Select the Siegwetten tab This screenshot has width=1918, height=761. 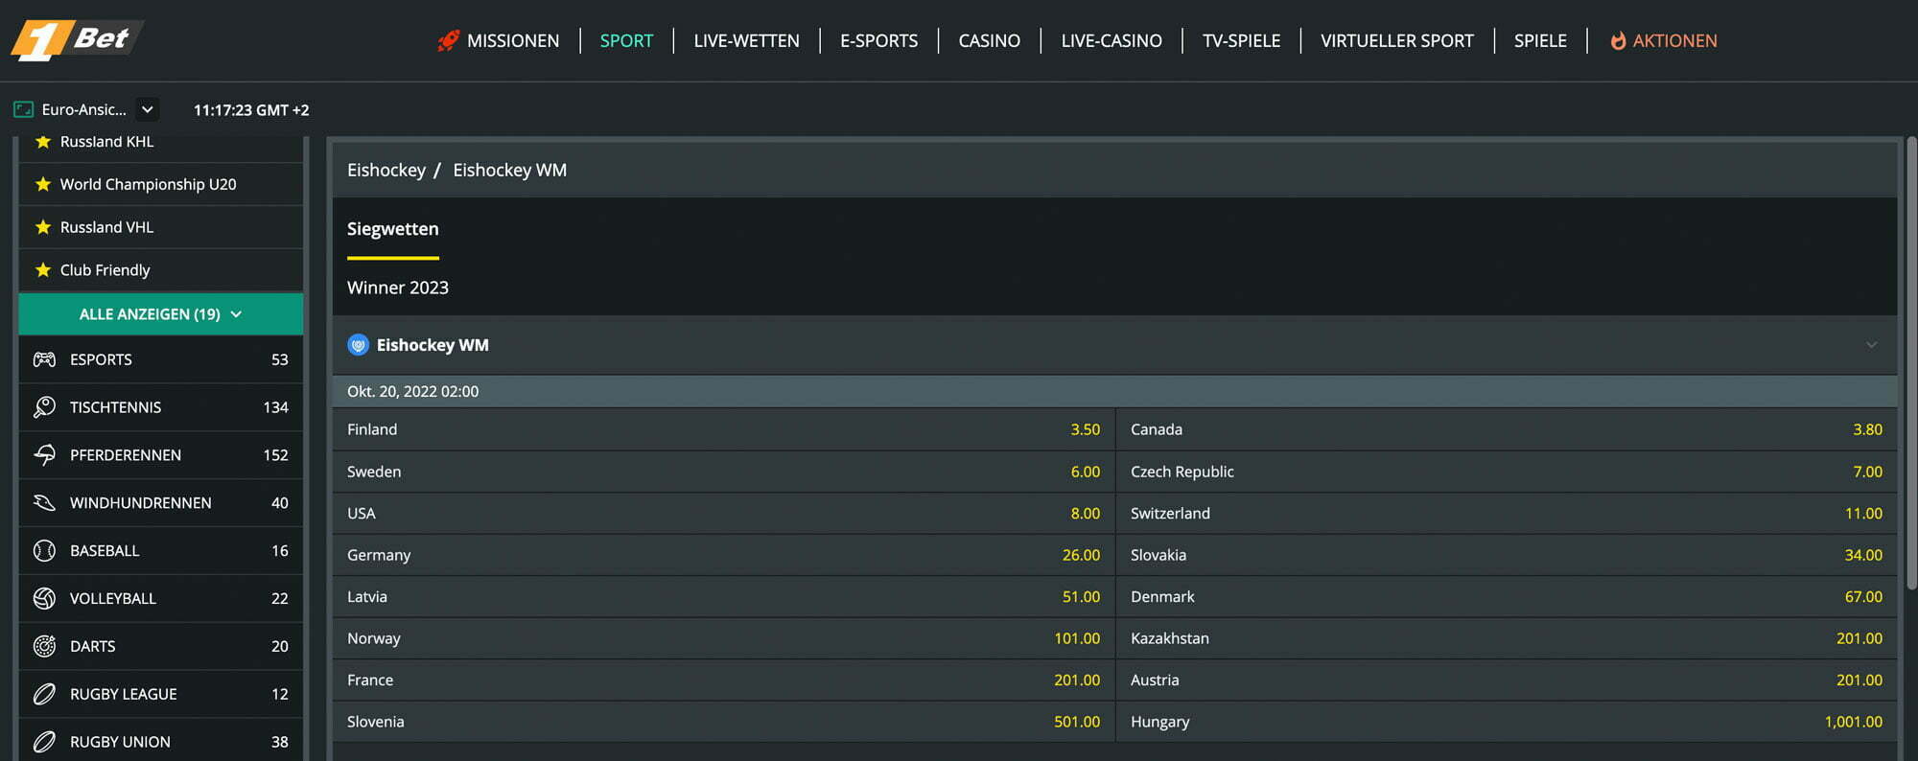coord(392,229)
